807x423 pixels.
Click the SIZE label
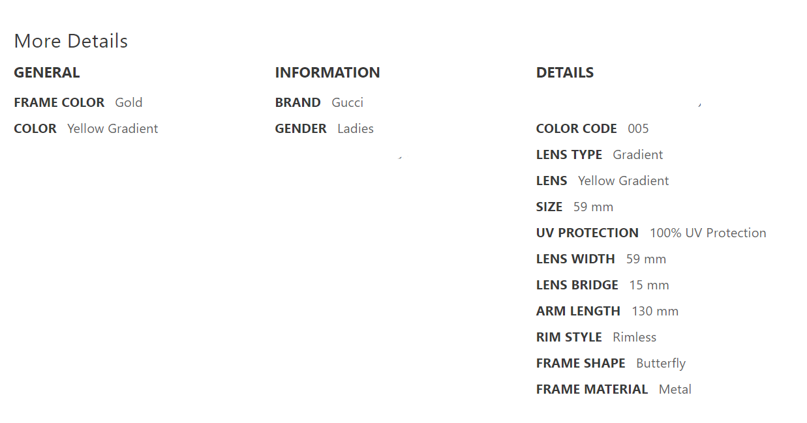tap(549, 207)
